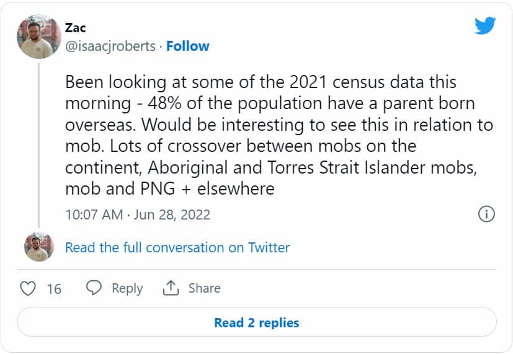
Task: Read the full conversation on Twitter
Action: point(177,247)
